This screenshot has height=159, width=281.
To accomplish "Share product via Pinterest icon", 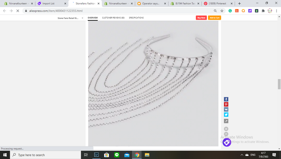I will click(x=226, y=104).
